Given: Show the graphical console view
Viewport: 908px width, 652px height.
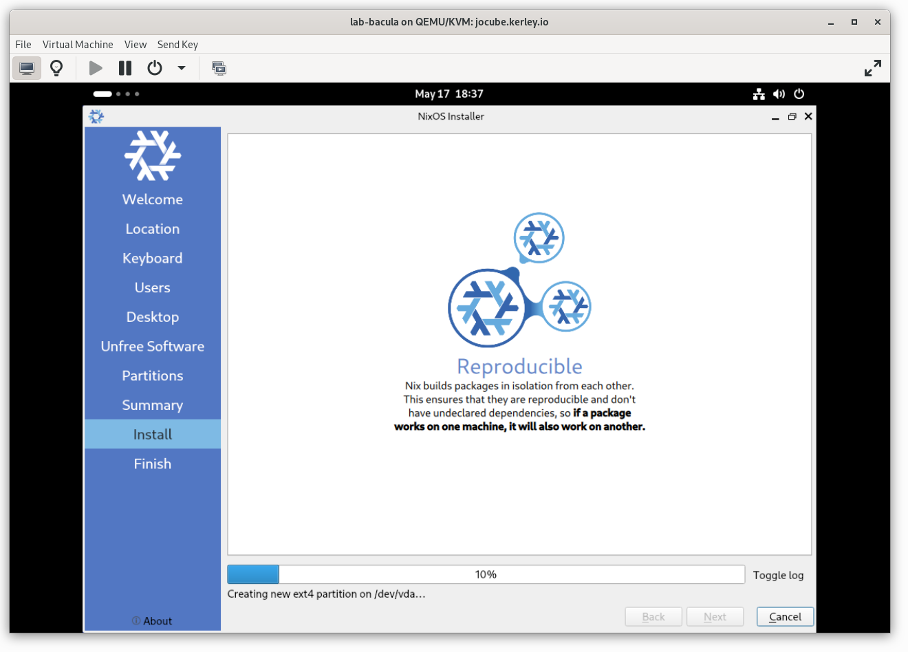Looking at the screenshot, I should point(27,68).
